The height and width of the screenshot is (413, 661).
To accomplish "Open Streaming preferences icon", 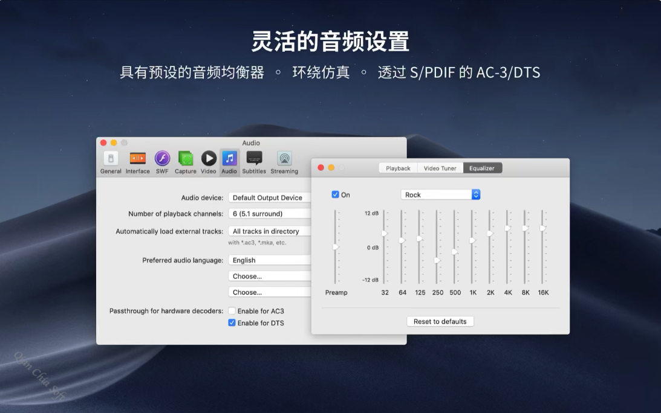I will coord(284,162).
